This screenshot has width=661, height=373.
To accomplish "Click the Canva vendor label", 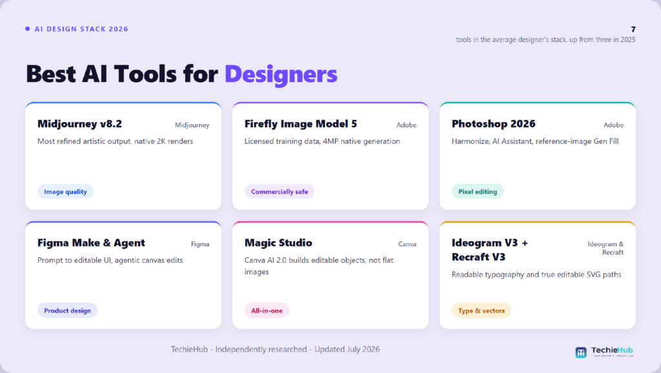I will click(x=407, y=244).
